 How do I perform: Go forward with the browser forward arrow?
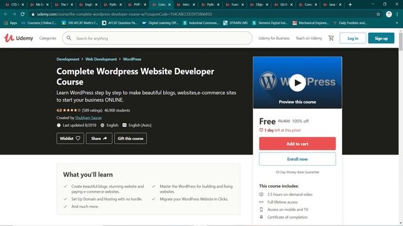click(x=14, y=14)
